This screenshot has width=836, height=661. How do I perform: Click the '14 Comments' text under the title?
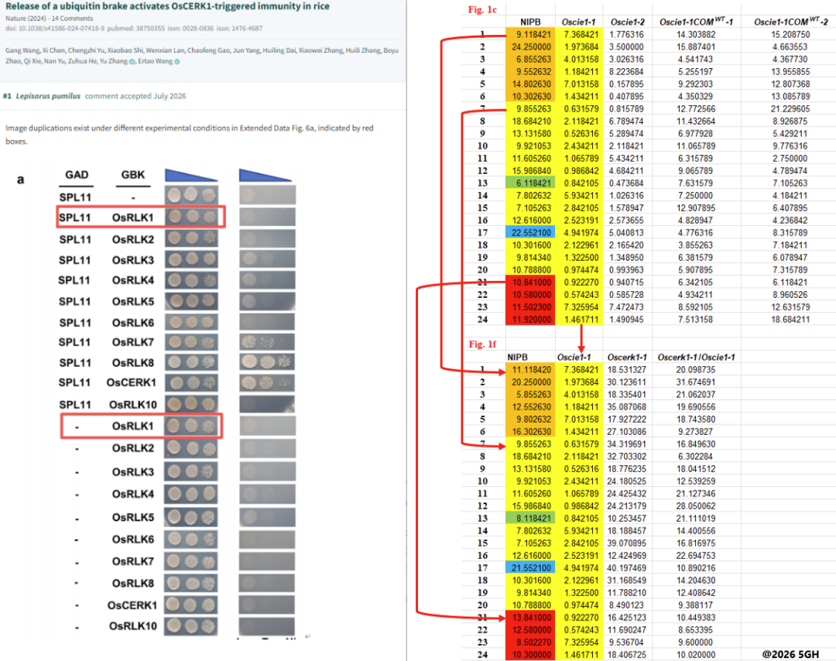[73, 19]
